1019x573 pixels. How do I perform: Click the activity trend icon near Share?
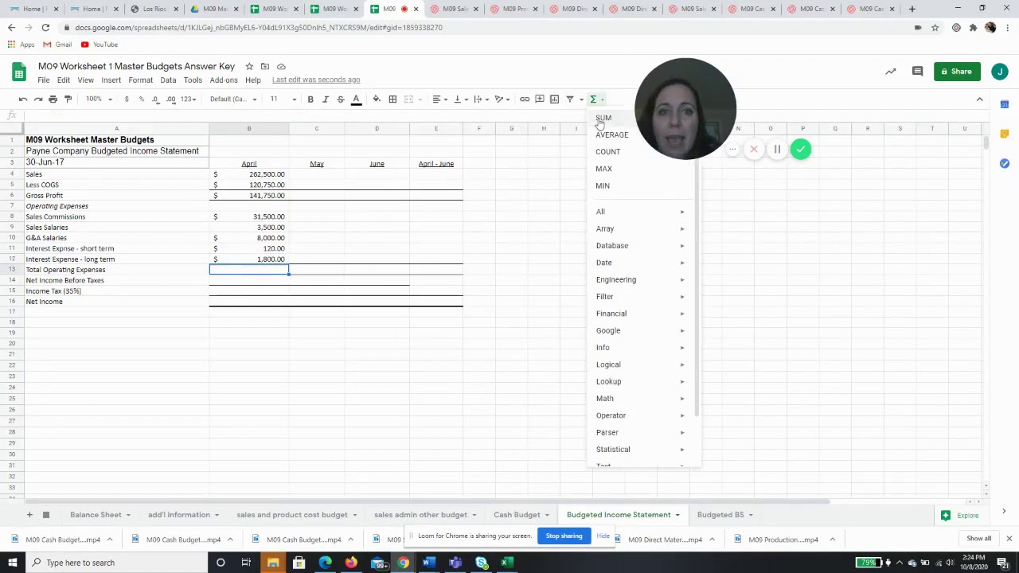click(x=890, y=72)
